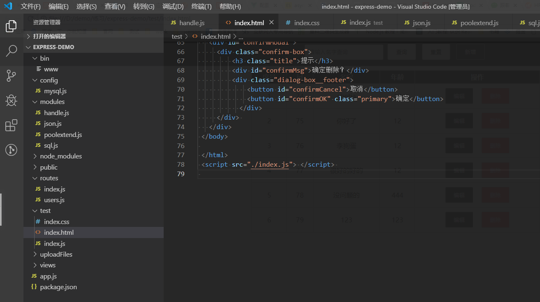Open the 终端(T) menu
The width and height of the screenshot is (540, 302).
(202, 7)
